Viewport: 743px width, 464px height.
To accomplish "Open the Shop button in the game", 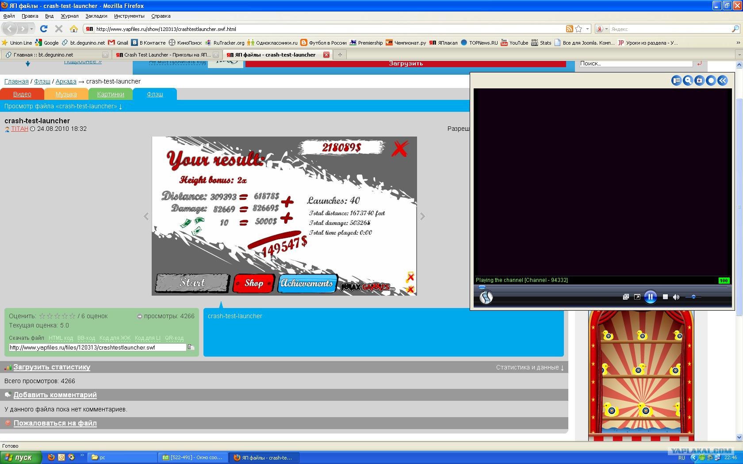I will pyautogui.click(x=254, y=283).
